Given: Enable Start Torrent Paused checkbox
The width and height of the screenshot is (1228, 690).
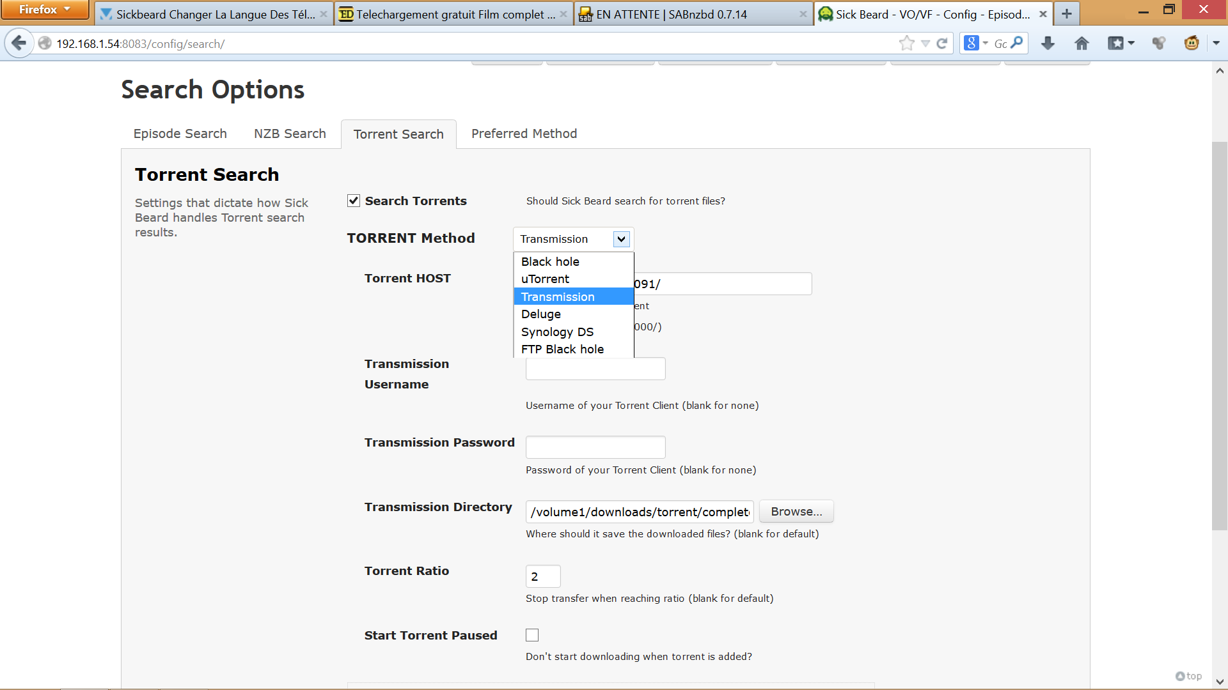Looking at the screenshot, I should point(532,635).
